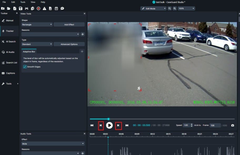The height and width of the screenshot is (155, 240).
Task: Zoom out using the magnifier minus icon
Action: (x=170, y=8)
